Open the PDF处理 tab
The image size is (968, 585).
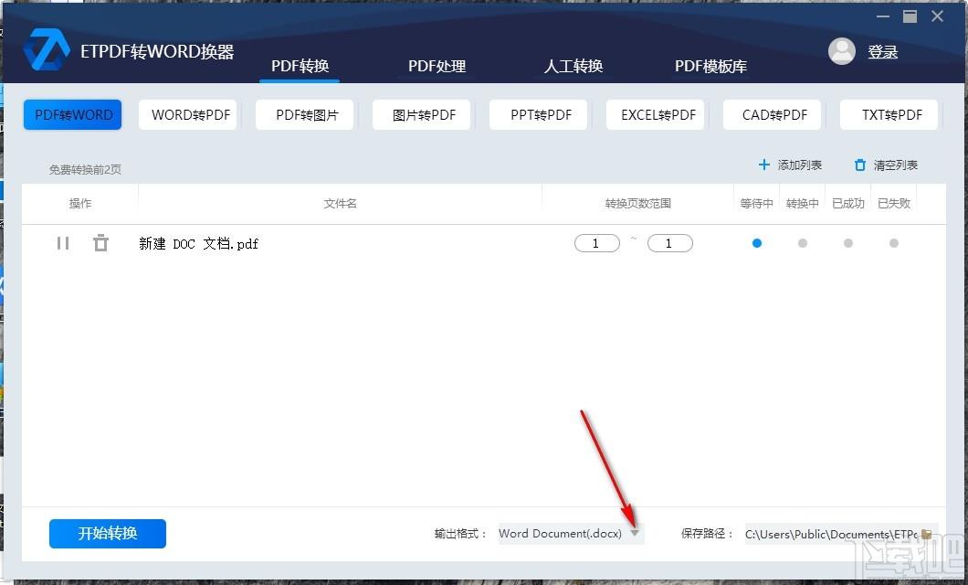[x=437, y=66]
